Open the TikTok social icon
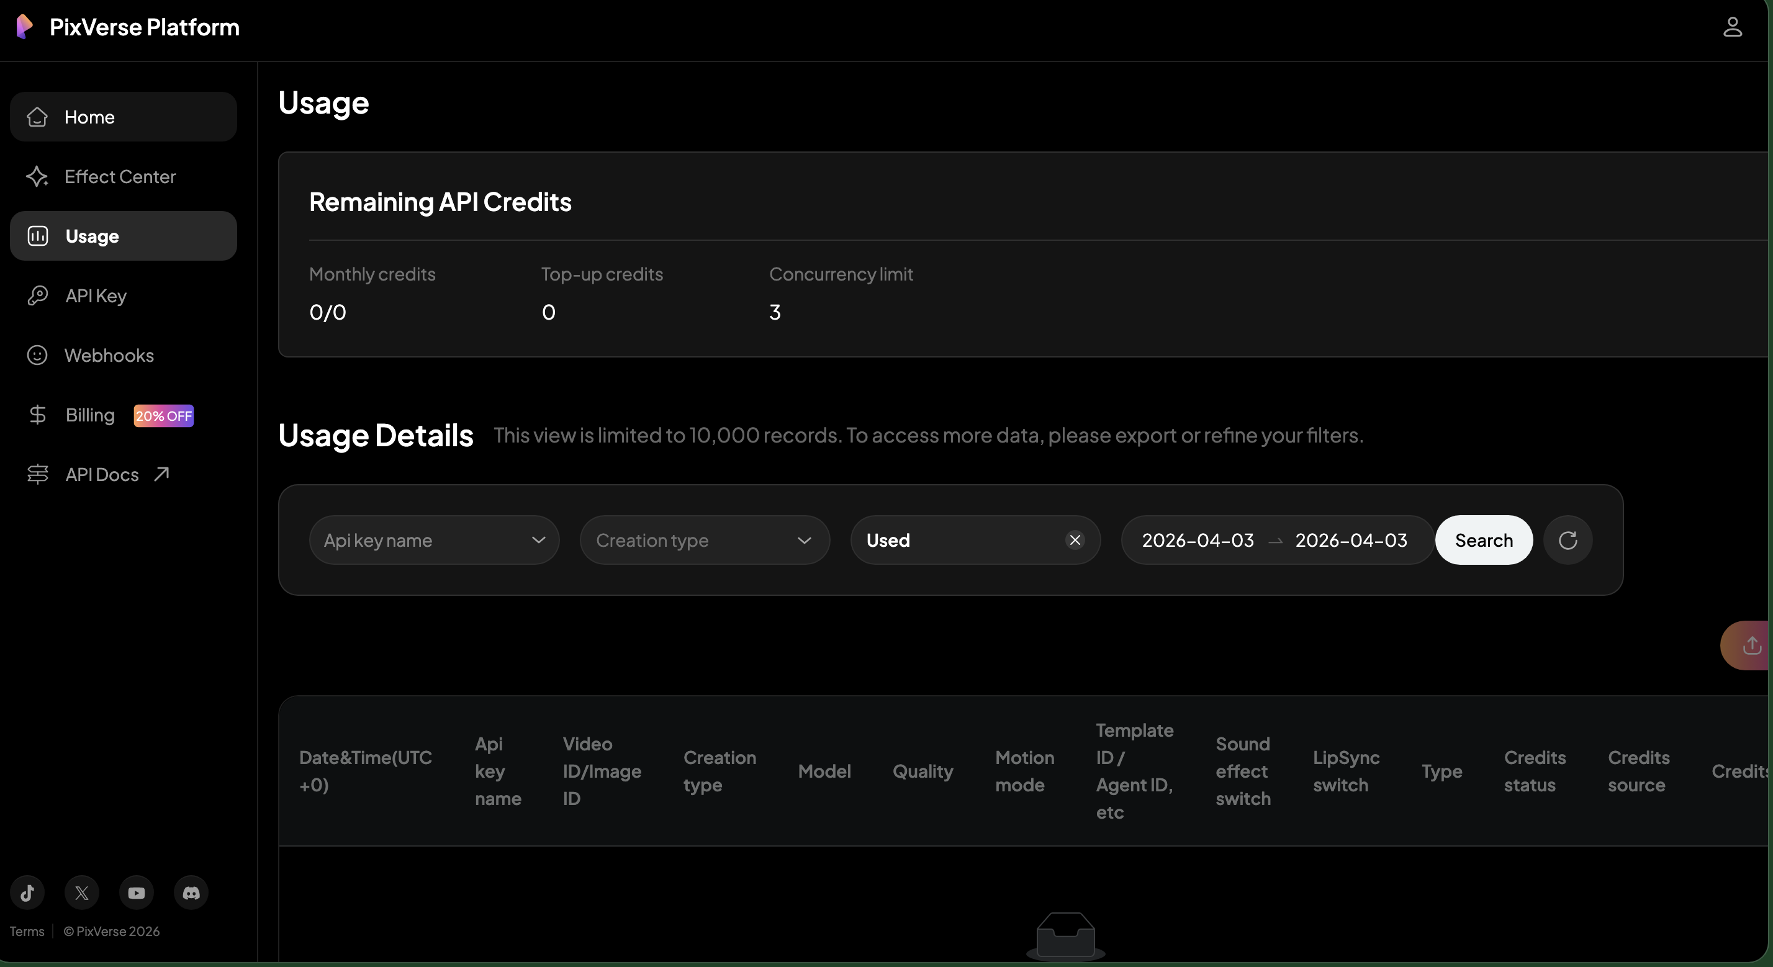The image size is (1773, 967). click(27, 893)
